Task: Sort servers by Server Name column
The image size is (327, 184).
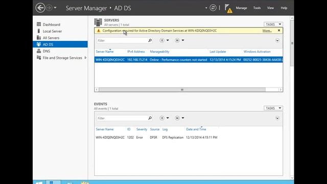Action: [105, 52]
